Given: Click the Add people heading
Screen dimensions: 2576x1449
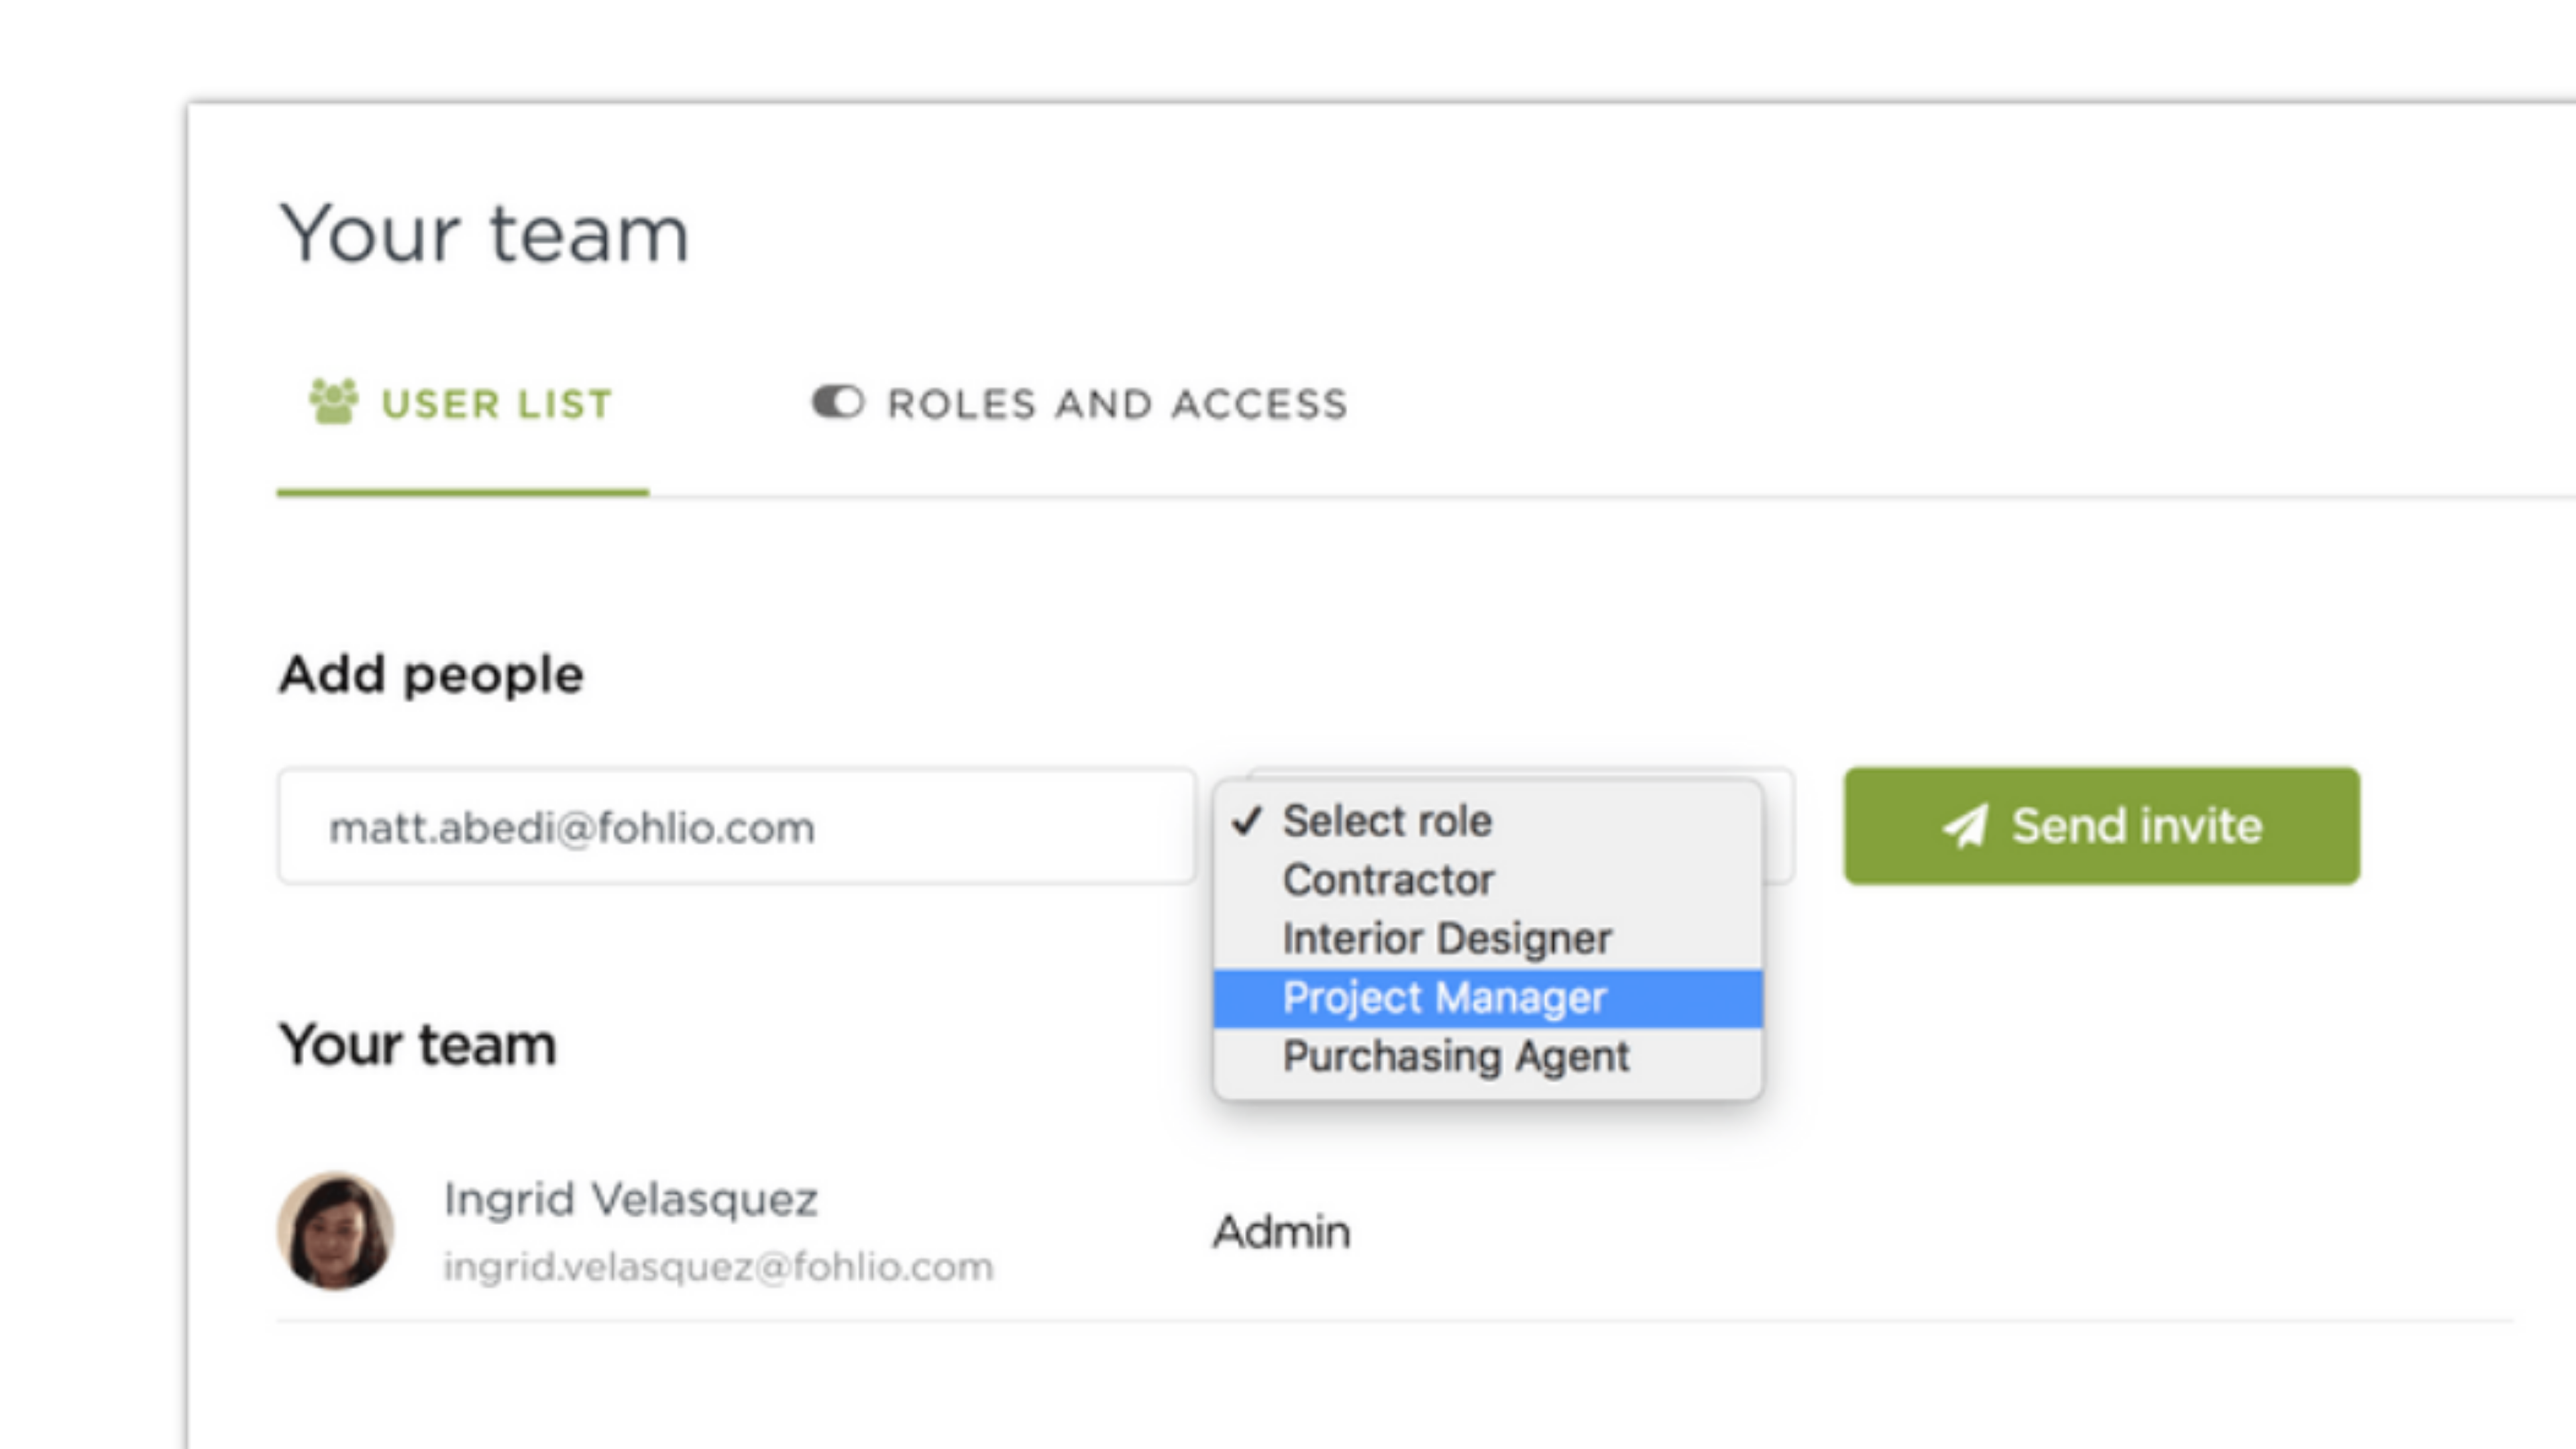Looking at the screenshot, I should point(431,675).
